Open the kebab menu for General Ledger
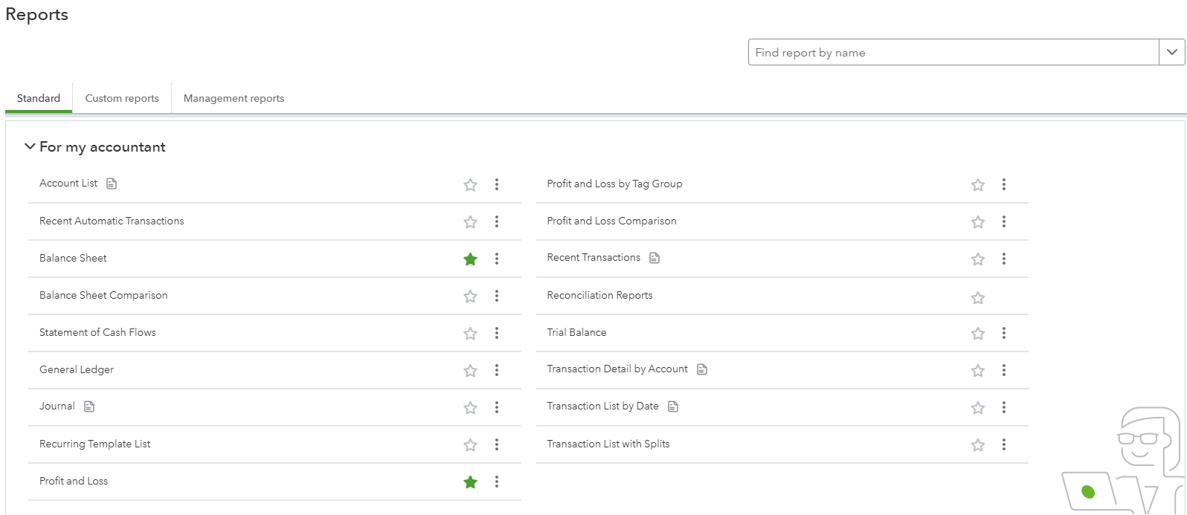Screen dimensions: 1187x515 [497, 370]
